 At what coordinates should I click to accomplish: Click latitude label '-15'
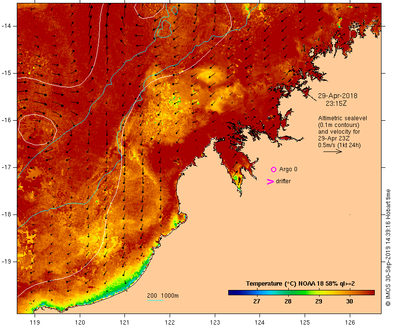tap(6, 73)
